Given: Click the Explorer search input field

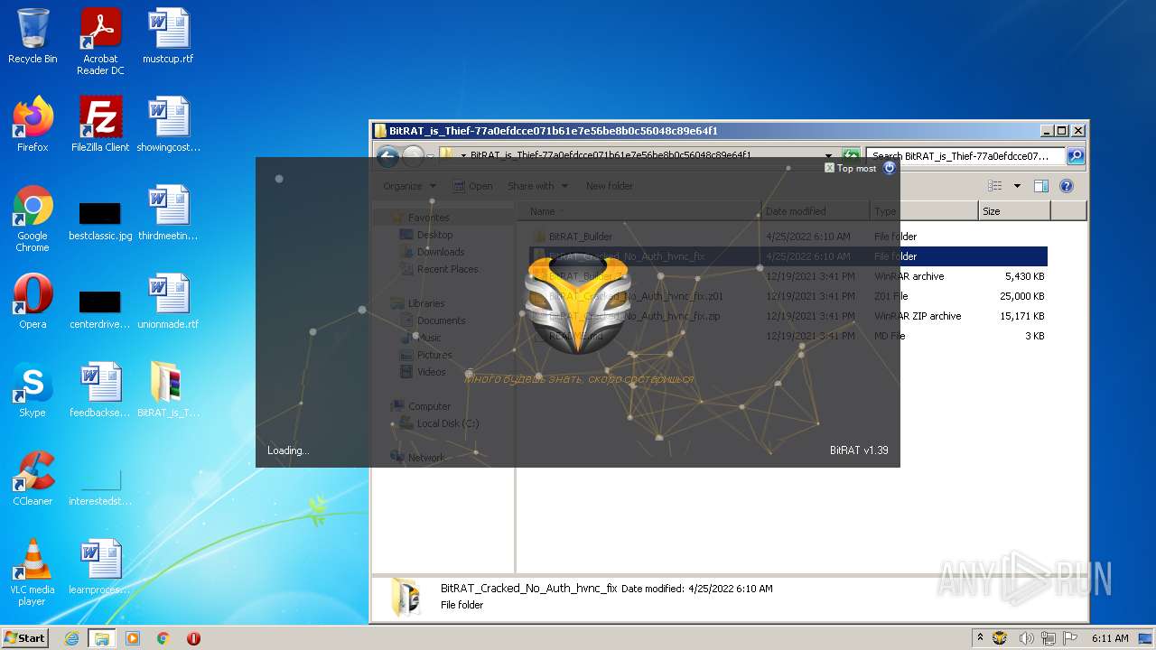Looking at the screenshot, I should pyautogui.click(x=965, y=156).
